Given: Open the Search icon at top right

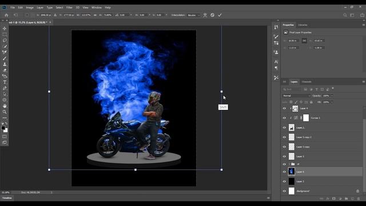Looking at the screenshot, I should (x=345, y=15).
